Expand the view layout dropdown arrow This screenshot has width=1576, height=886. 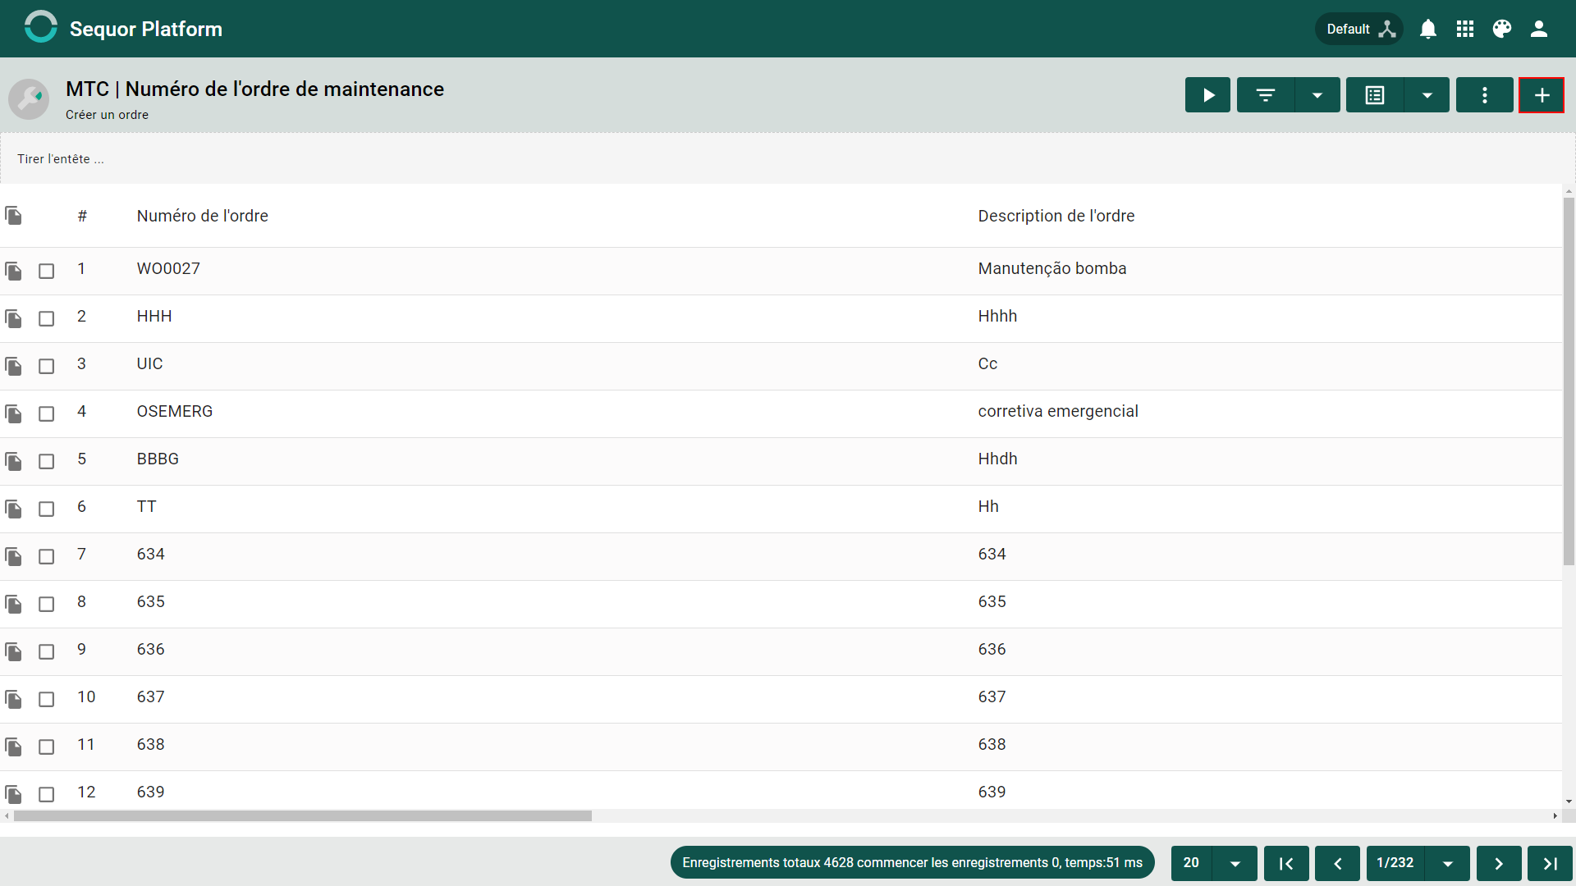1427,95
